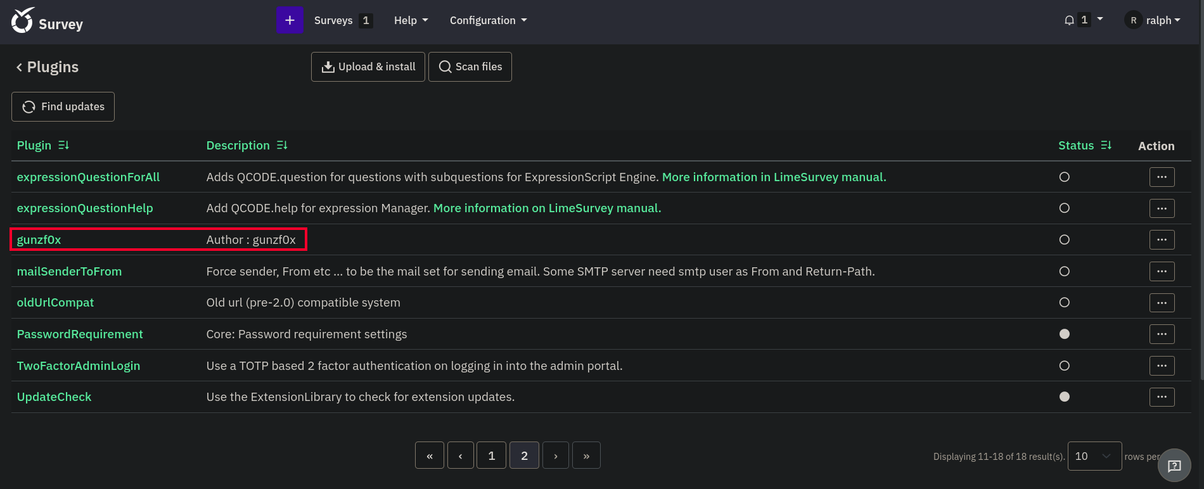Open the PasswordRequirement plugin link
Screen dimensions: 1204x489
pos(80,334)
